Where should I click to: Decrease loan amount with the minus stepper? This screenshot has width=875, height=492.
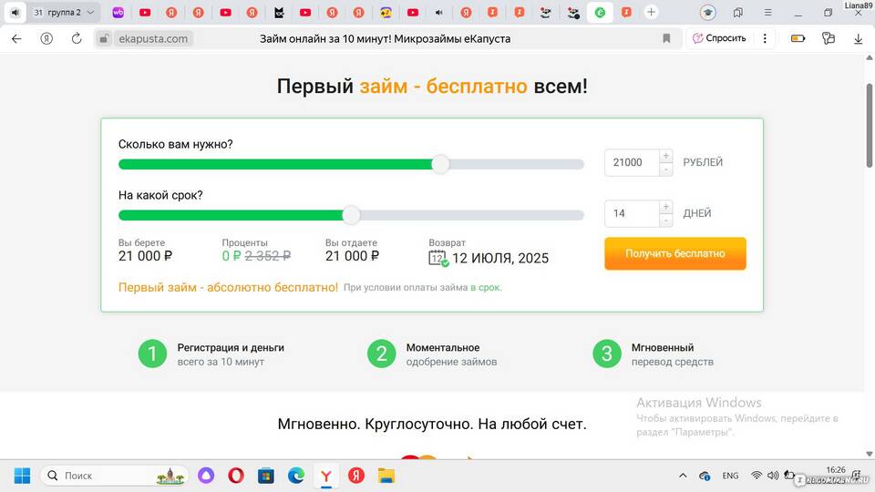pyautogui.click(x=665, y=169)
